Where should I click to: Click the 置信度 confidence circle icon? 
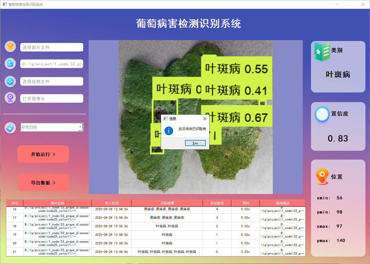322,114
